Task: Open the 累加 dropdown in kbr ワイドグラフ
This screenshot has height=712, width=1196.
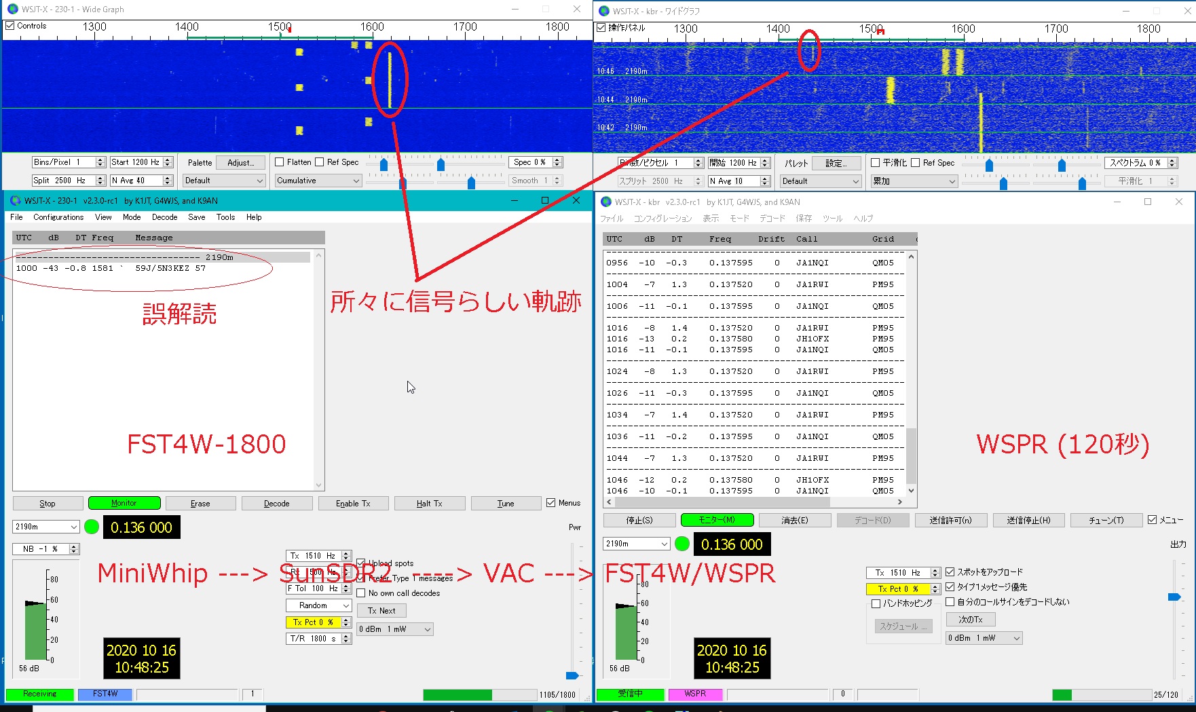Action: 914,181
